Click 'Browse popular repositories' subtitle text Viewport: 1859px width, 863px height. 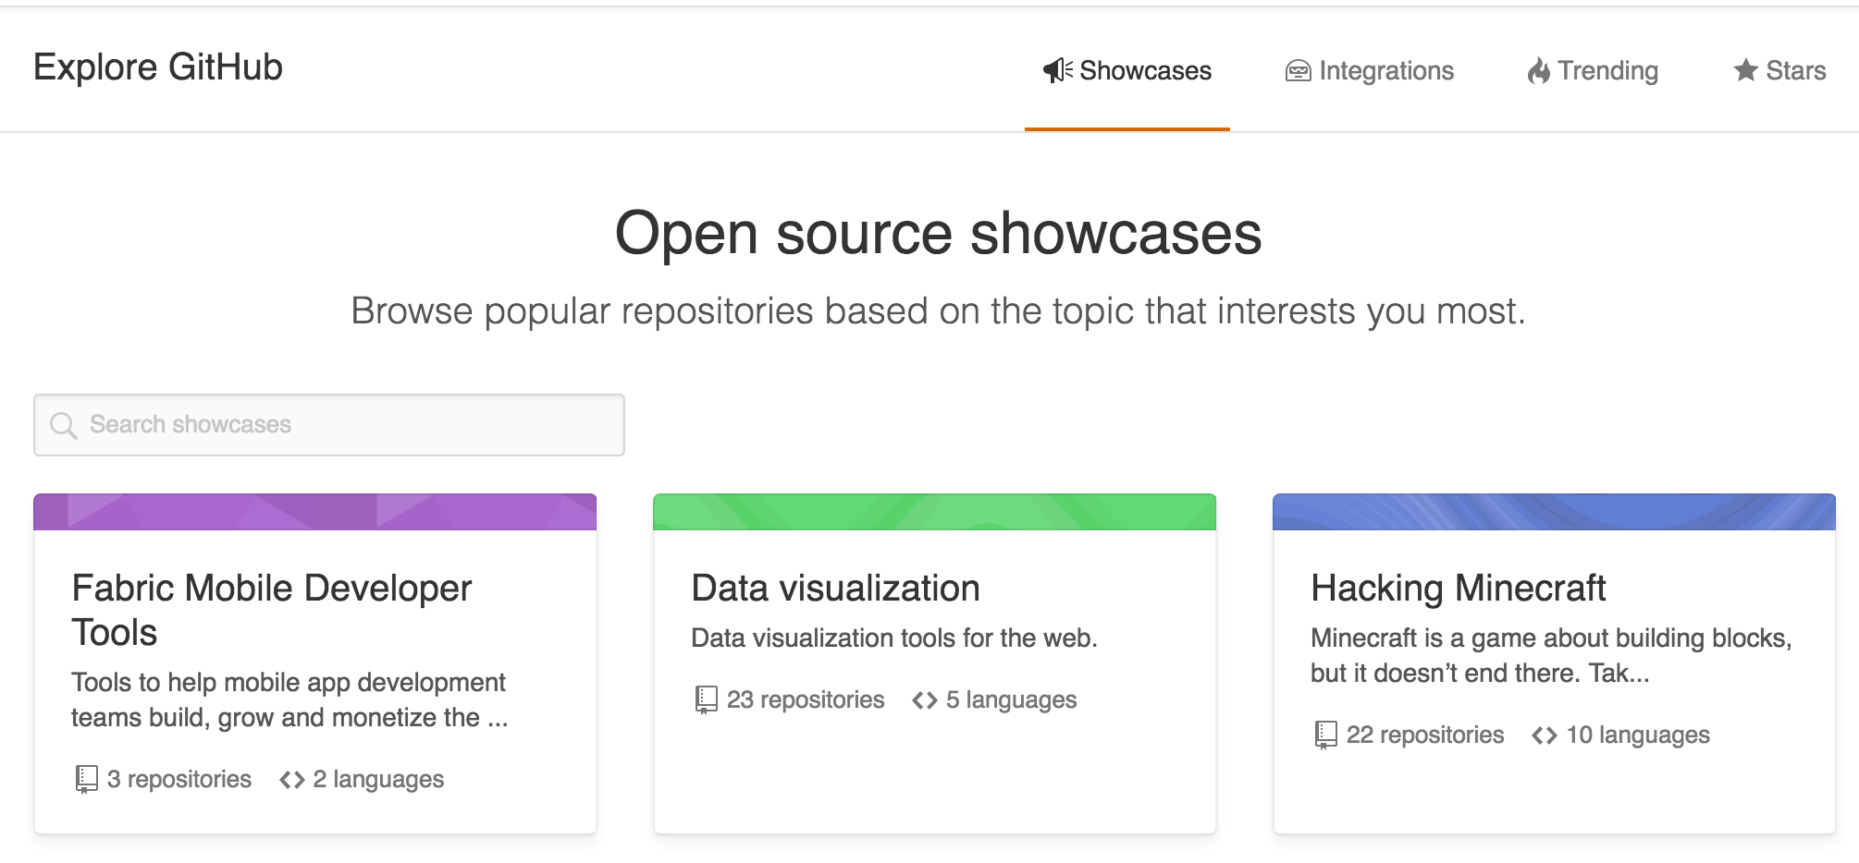click(938, 311)
